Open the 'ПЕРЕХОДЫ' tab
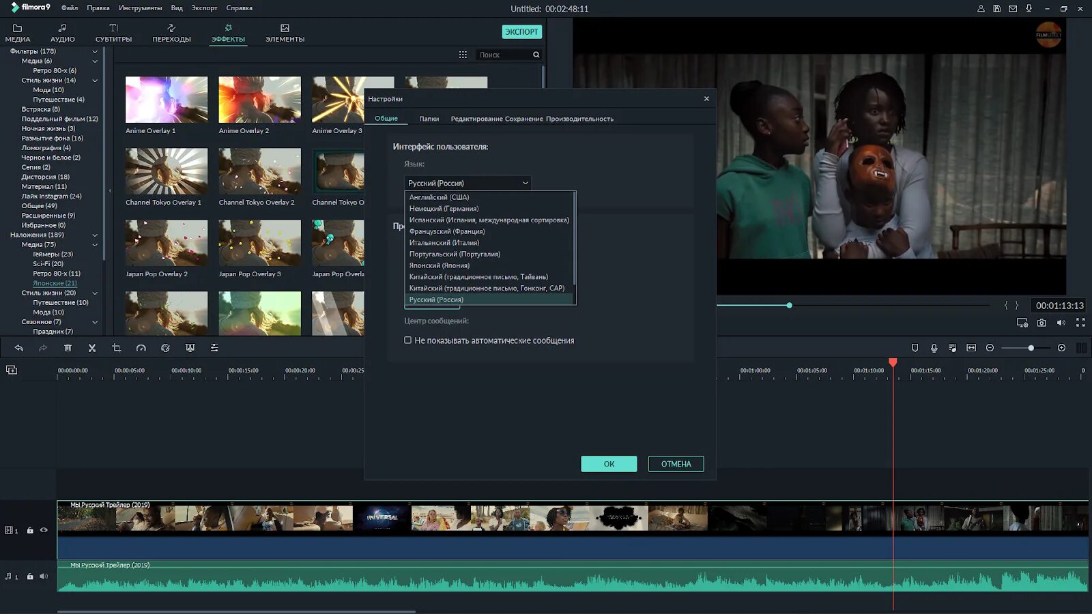Screen dimensions: 1092x614 171,33
